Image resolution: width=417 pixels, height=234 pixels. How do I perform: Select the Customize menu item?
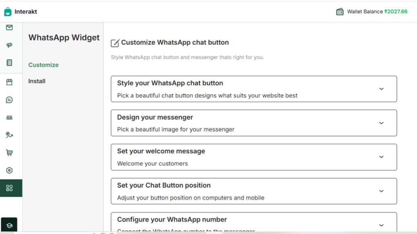43,65
